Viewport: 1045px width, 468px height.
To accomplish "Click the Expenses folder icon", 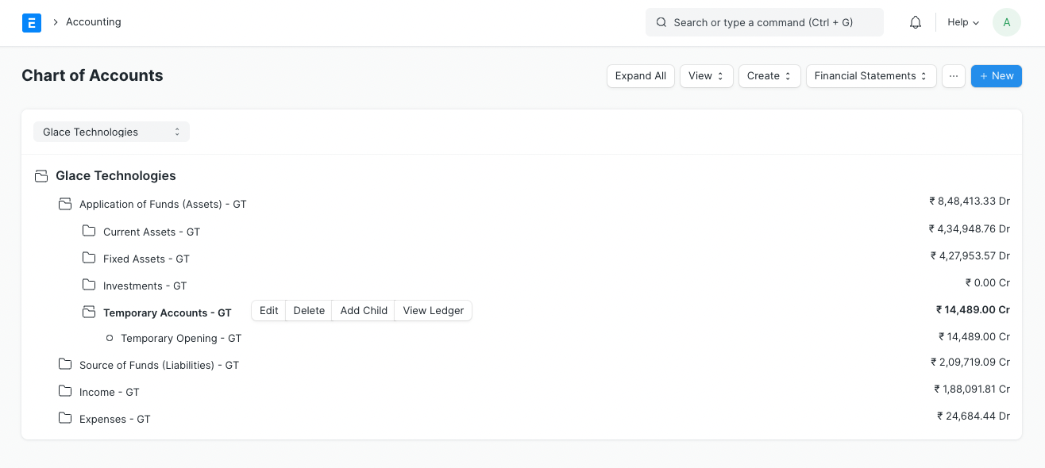I will pyautogui.click(x=65, y=419).
